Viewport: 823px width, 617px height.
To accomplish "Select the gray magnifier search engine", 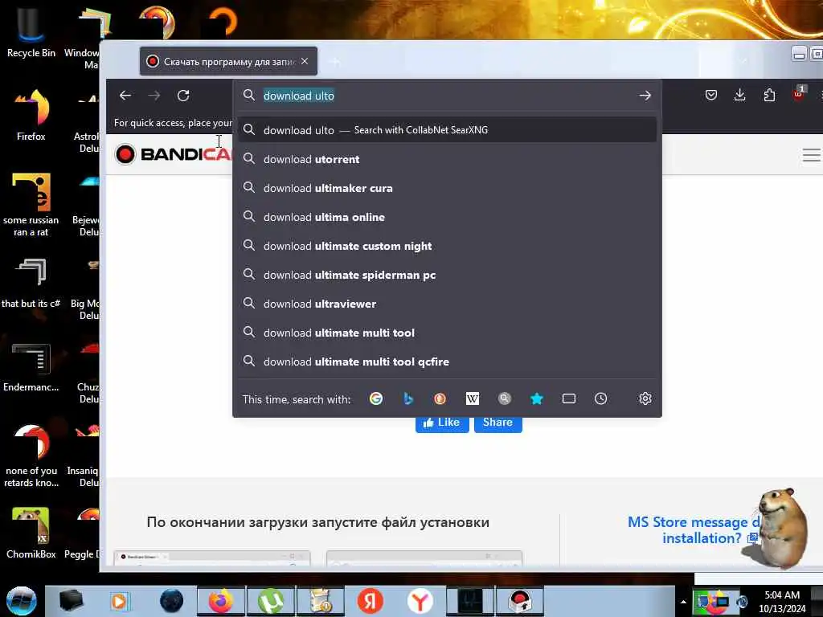I will 505,398.
